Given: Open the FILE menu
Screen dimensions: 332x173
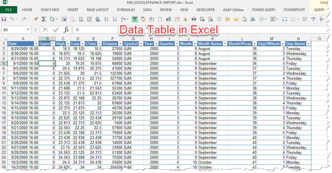Looking at the screenshot, I should click(x=9, y=10).
